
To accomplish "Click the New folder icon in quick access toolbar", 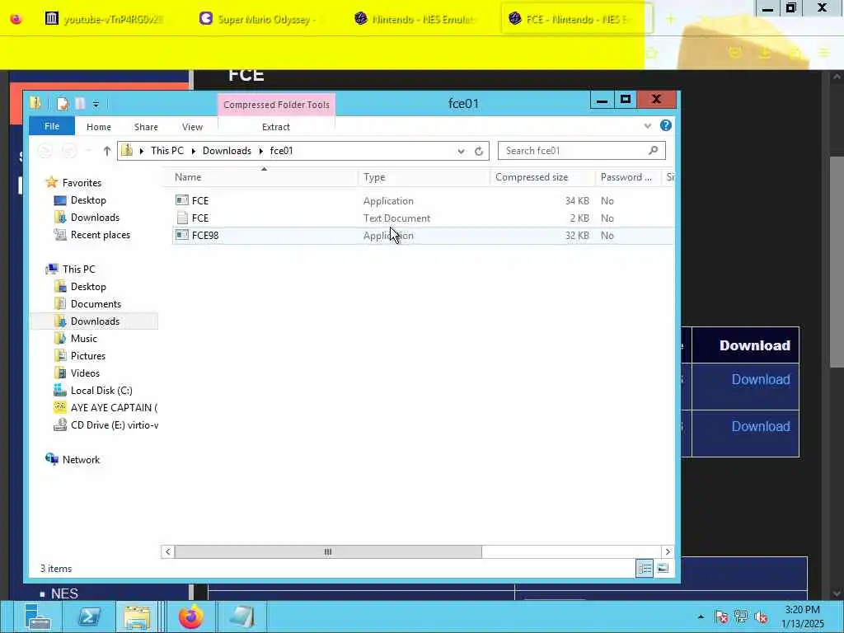I will (80, 104).
